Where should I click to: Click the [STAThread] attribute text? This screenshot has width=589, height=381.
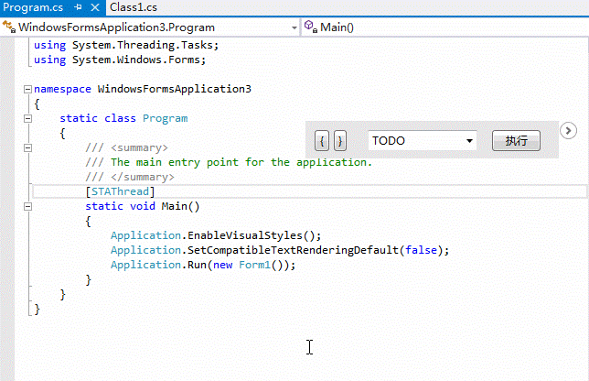tap(120, 191)
